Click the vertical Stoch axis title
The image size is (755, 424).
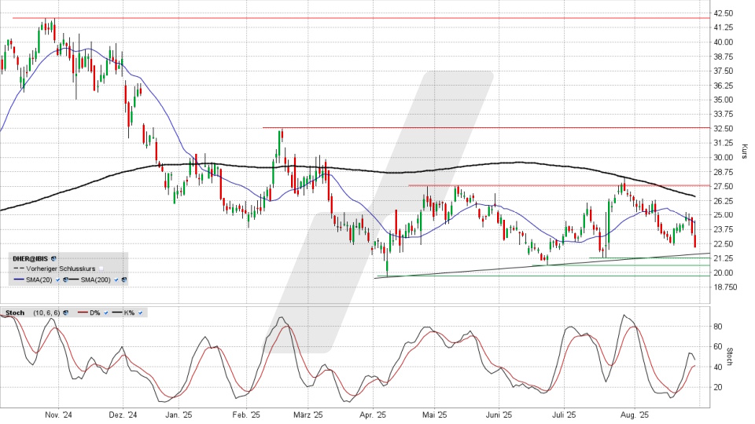[730, 356]
